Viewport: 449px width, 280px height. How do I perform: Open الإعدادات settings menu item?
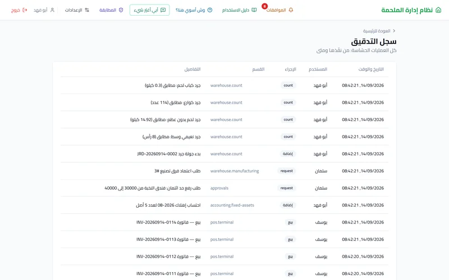tap(74, 10)
